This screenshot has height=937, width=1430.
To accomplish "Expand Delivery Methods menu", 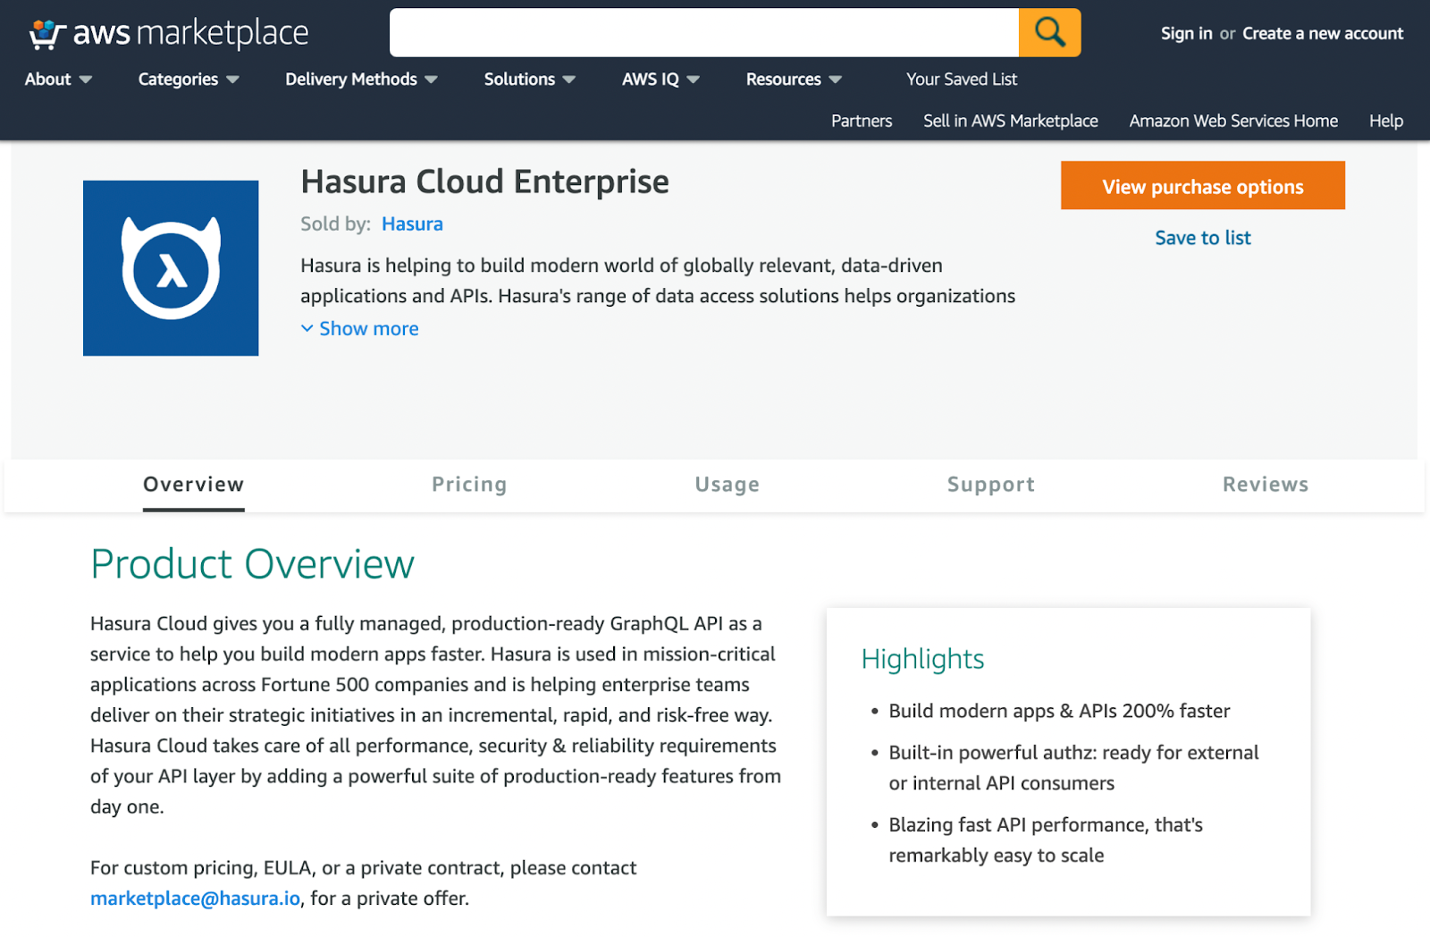I will coord(361,80).
